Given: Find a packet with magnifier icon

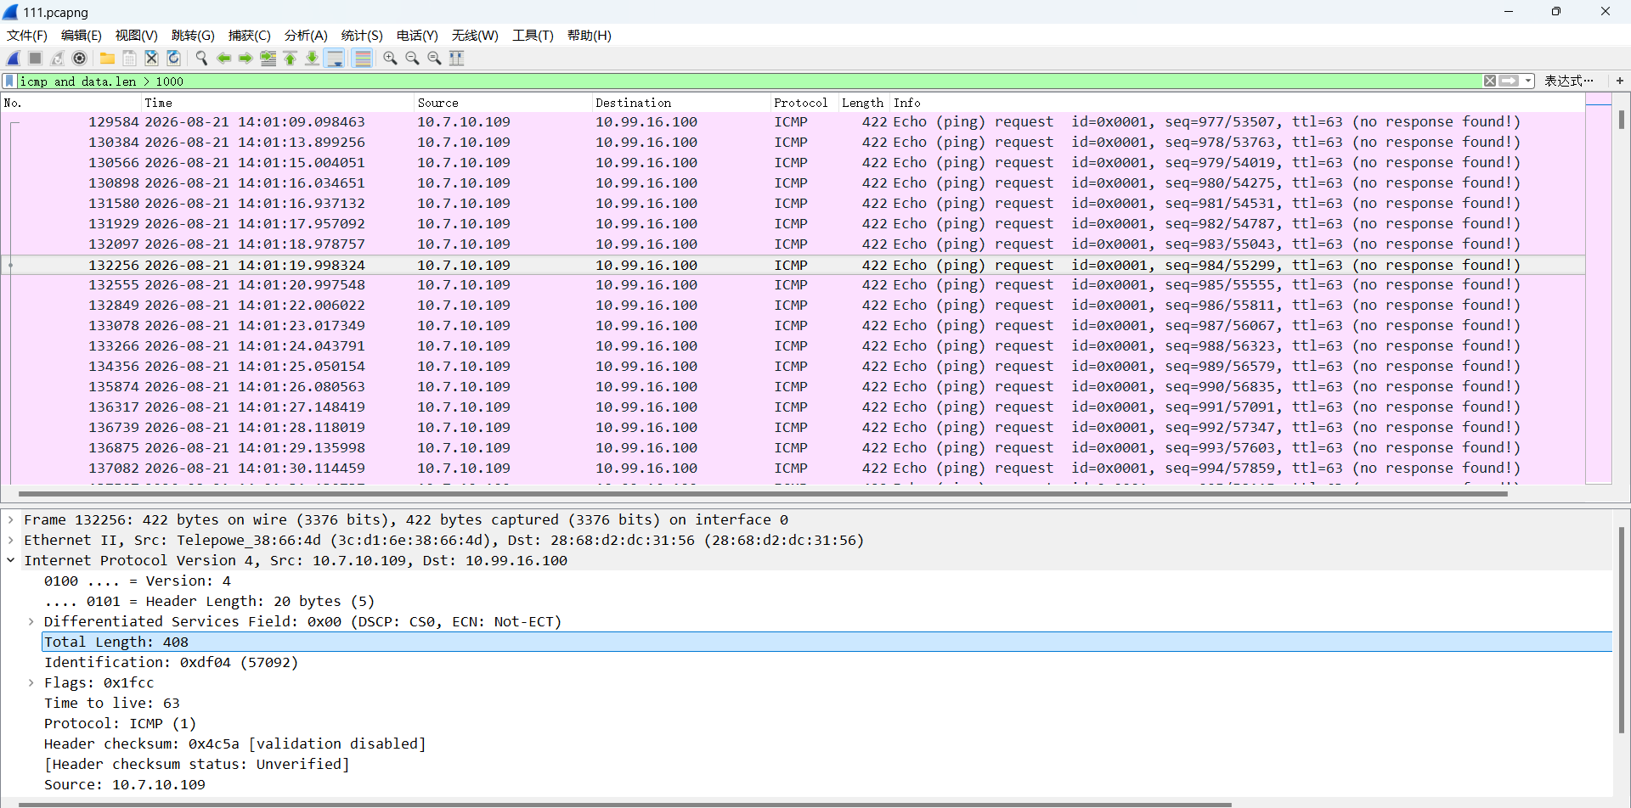Looking at the screenshot, I should coord(201,59).
